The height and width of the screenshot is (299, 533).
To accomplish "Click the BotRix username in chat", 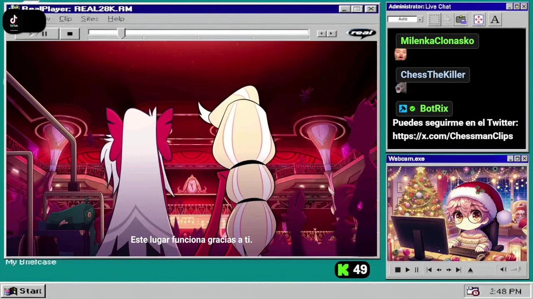I will (434, 109).
